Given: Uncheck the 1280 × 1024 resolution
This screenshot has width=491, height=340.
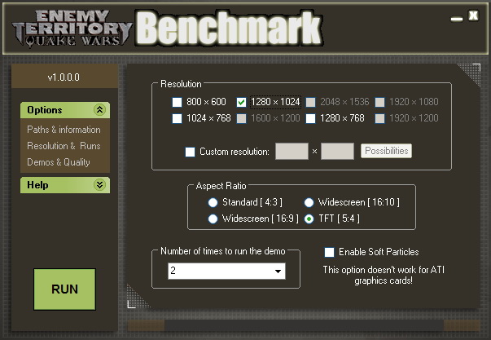Looking at the screenshot, I should click(241, 102).
